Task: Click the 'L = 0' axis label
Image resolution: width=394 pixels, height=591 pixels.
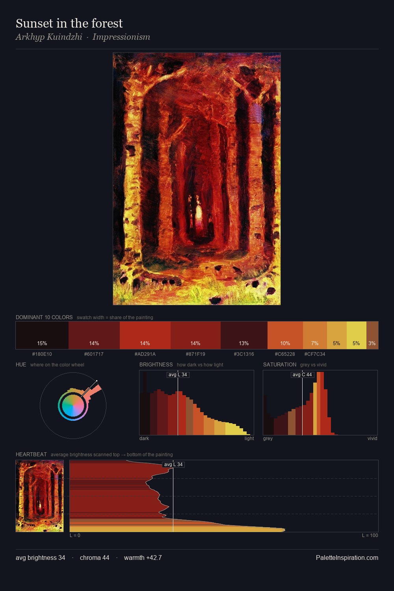Action: (x=75, y=535)
